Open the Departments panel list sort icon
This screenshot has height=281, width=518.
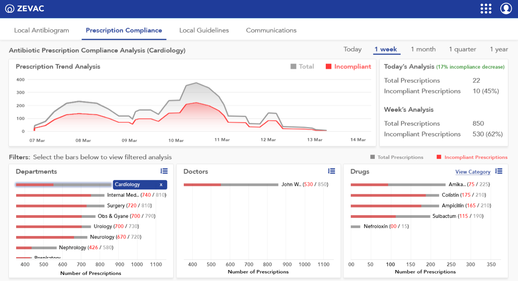pos(164,171)
